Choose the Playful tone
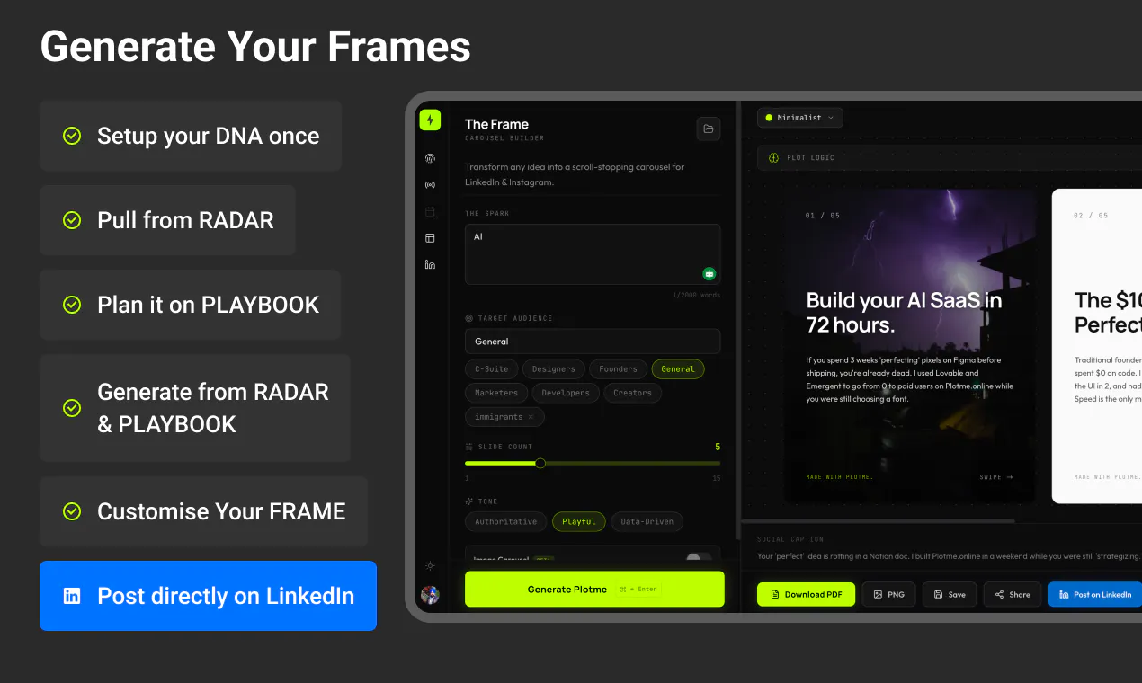 click(x=579, y=521)
